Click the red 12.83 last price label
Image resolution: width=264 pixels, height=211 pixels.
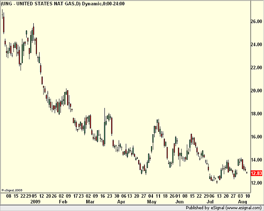pyautogui.click(x=256, y=173)
